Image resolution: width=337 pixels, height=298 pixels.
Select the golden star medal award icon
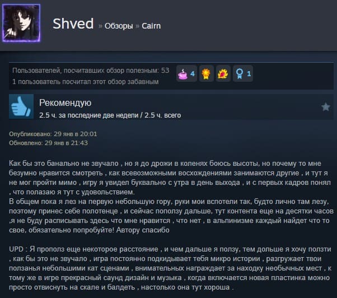pyautogui.click(x=206, y=74)
